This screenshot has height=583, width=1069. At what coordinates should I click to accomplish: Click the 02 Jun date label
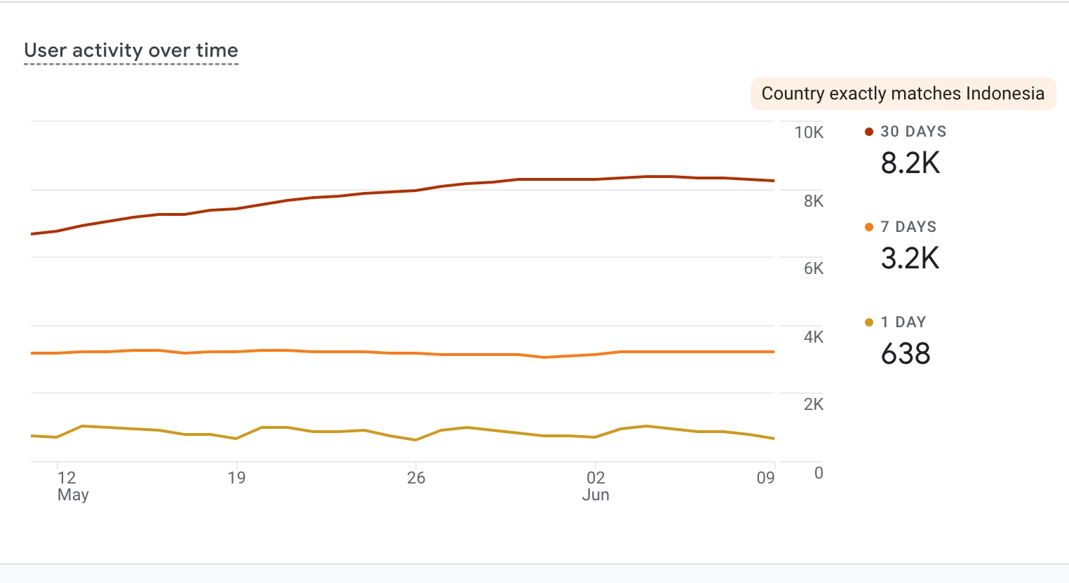point(596,486)
